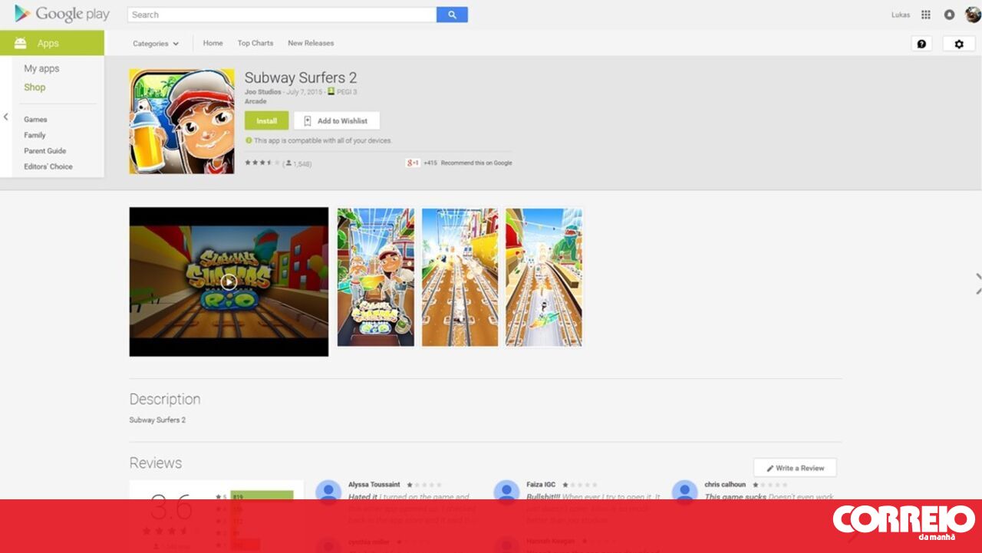Play the Subway Surfers Rio trailer video
The width and height of the screenshot is (982, 553).
[229, 281]
